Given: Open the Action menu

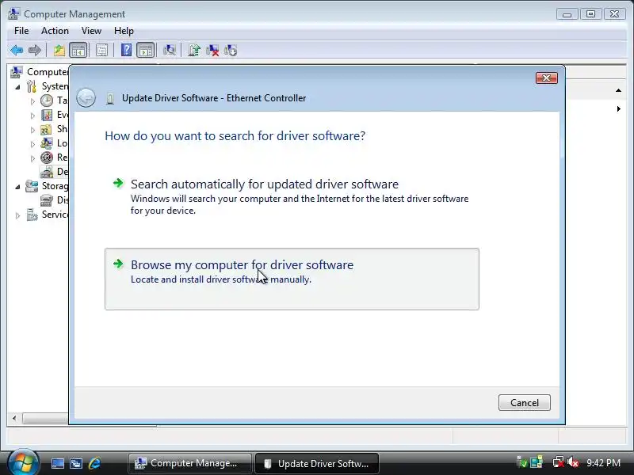Looking at the screenshot, I should tap(55, 31).
